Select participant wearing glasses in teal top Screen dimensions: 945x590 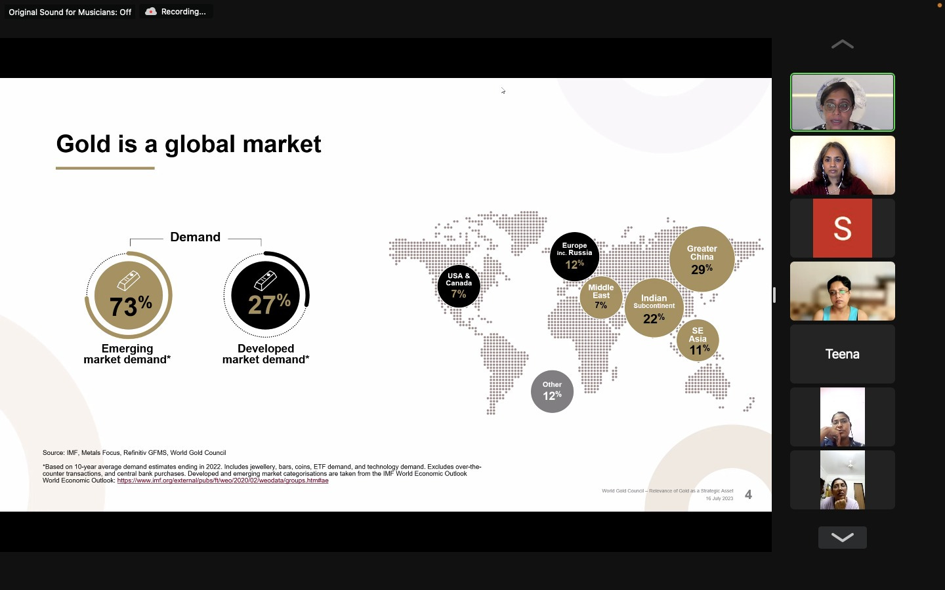842,291
